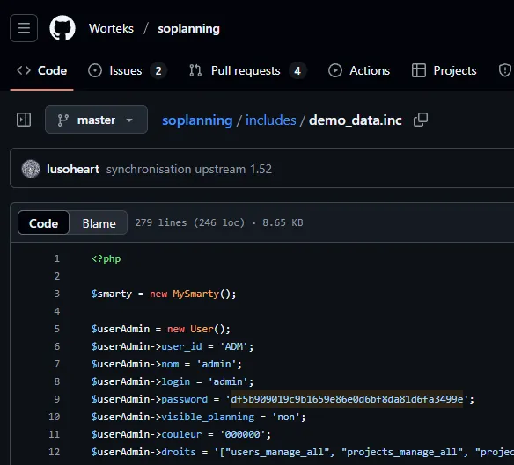Click the Security shield icon
This screenshot has height=465, width=514.
pos(505,70)
